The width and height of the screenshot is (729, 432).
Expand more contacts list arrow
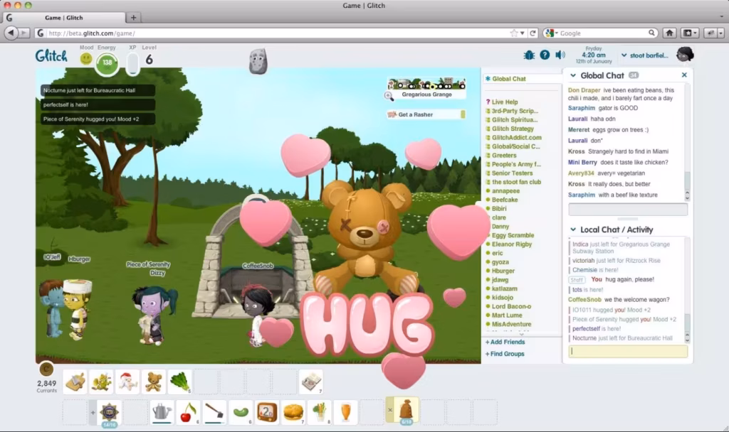pos(521,334)
